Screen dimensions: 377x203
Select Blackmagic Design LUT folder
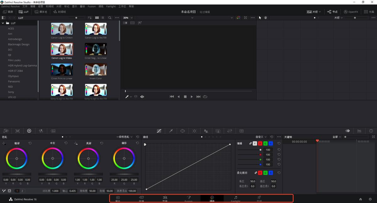(x=18, y=44)
